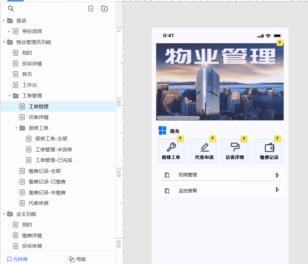This screenshot has width=308, height=264.
Task: Click the 缴费记录 label in canvas
Action: 269,157
